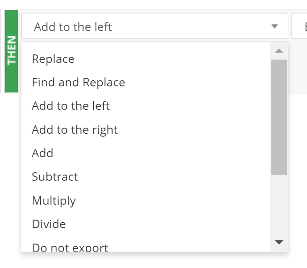
Task: Click the caret arrow of the action dropdown
Action: [x=275, y=26]
